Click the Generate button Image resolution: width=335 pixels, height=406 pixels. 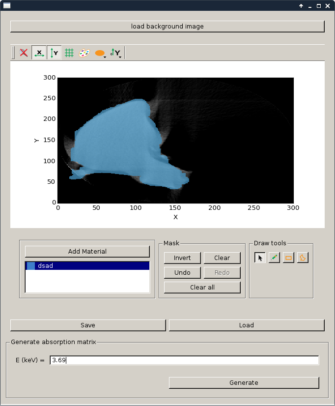[x=244, y=383]
